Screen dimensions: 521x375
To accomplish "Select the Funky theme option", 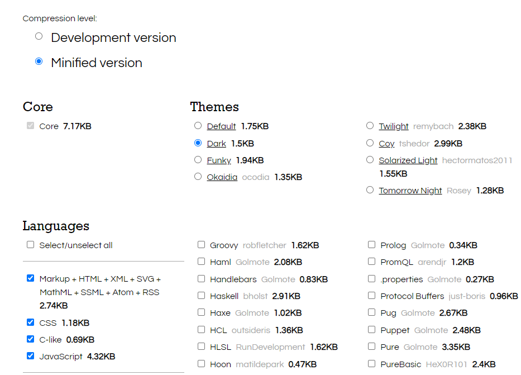I will click(198, 160).
